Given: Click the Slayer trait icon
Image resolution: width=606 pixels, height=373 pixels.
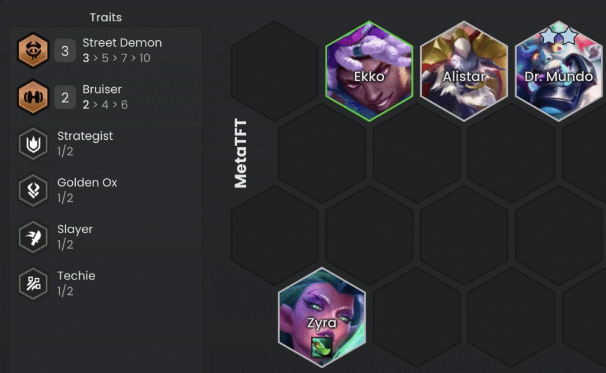Looking at the screenshot, I should point(33,237).
